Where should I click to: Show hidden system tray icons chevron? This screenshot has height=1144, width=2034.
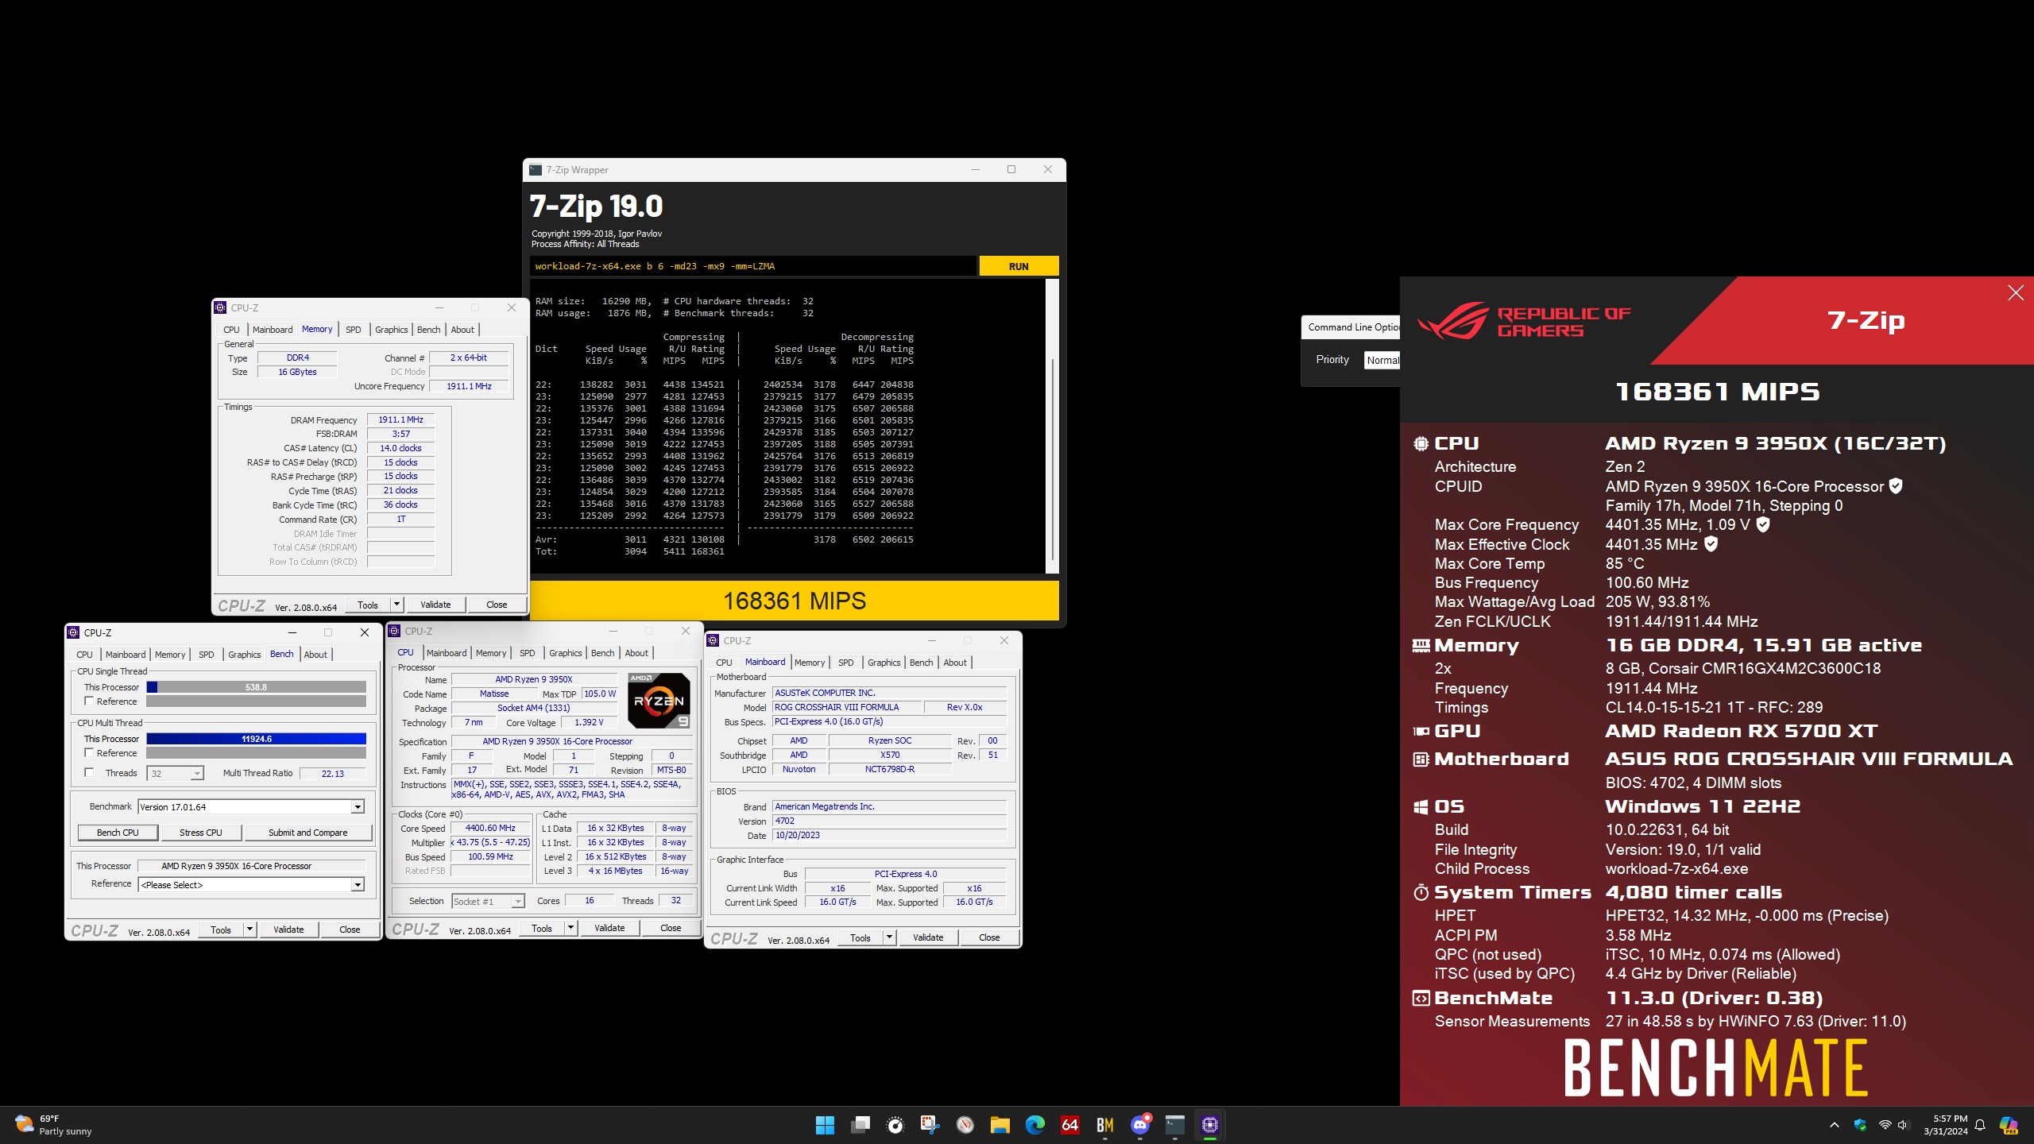pyautogui.click(x=1834, y=1125)
